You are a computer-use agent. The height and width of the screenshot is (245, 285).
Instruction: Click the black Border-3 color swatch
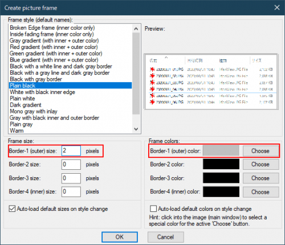(x=221, y=178)
